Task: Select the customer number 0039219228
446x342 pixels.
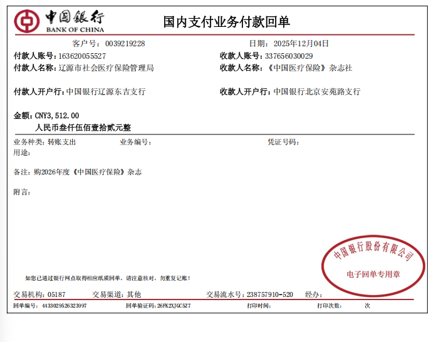Action: coord(125,44)
